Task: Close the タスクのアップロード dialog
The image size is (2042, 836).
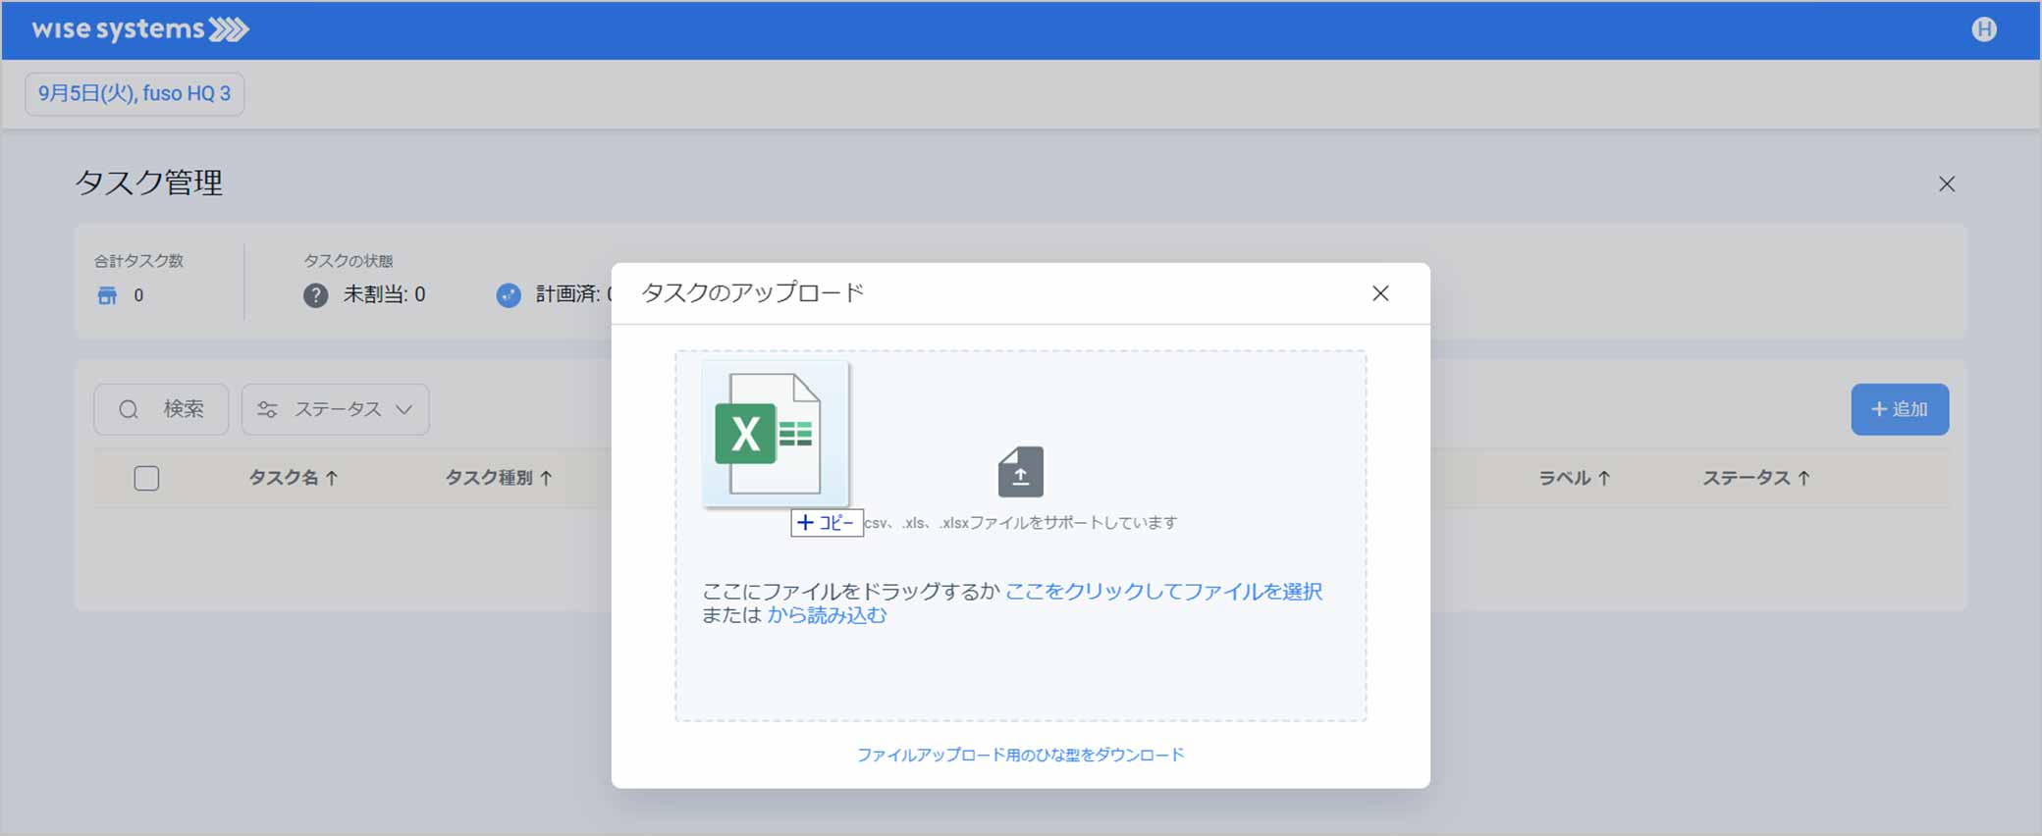Action: 1379,293
